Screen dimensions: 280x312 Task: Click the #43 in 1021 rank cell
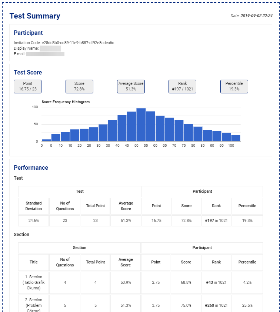pyautogui.click(x=216, y=282)
